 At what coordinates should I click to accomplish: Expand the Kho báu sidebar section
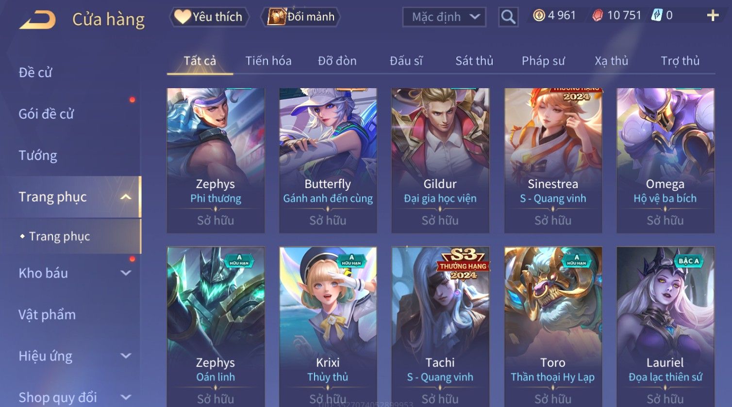pos(125,273)
